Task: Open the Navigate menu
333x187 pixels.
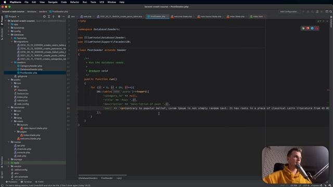Action: point(53,2)
